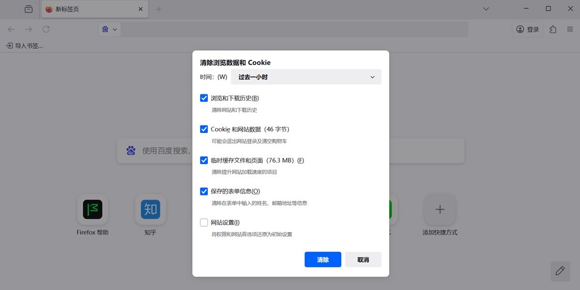Click the 清除 button to clear data
Image resolution: width=580 pixels, height=290 pixels.
(322, 260)
